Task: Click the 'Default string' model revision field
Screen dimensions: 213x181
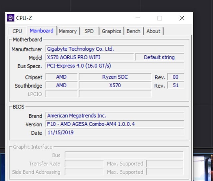Action: point(159,57)
